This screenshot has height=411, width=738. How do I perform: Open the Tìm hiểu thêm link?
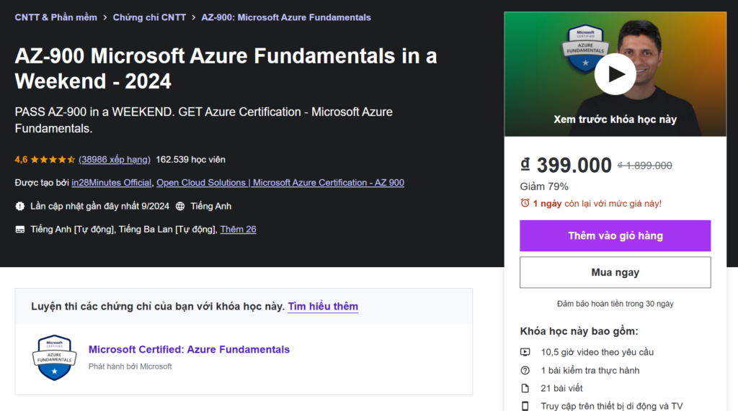click(323, 307)
